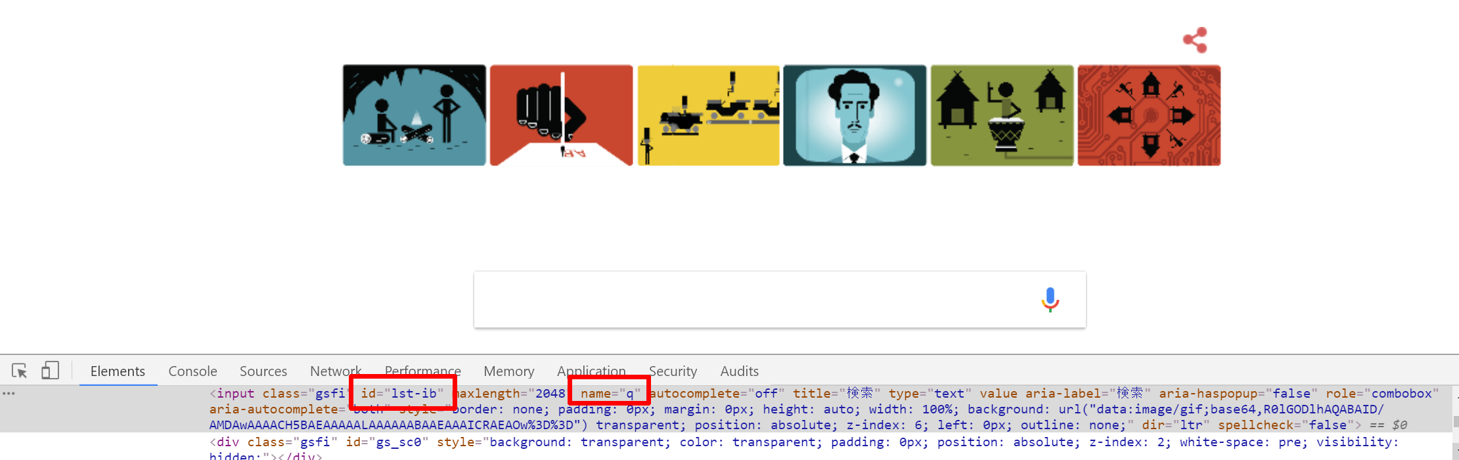This screenshot has height=460, width=1459.
Task: Click the three dots beside the input line
Action: [9, 394]
